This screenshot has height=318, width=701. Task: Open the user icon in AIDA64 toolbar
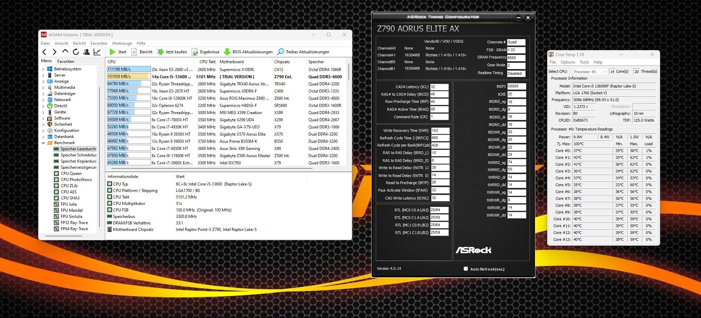click(x=86, y=52)
